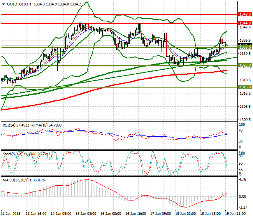Click the 1318.5 price scale value
This screenshot has width=253, height=218.
pyautogui.click(x=245, y=80)
